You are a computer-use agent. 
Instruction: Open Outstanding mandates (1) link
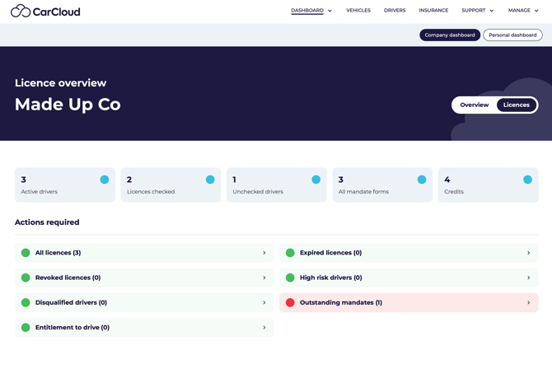point(341,303)
